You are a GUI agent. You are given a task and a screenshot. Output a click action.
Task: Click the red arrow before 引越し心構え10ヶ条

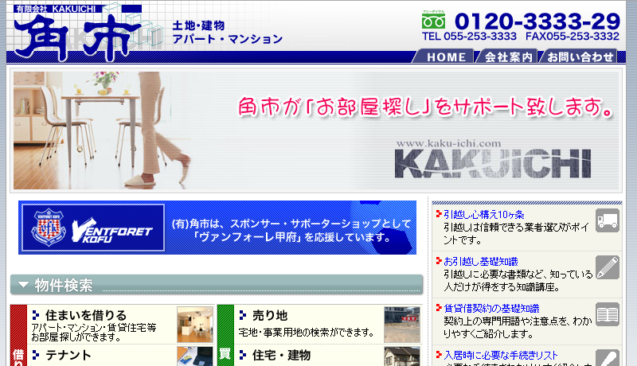click(x=439, y=214)
